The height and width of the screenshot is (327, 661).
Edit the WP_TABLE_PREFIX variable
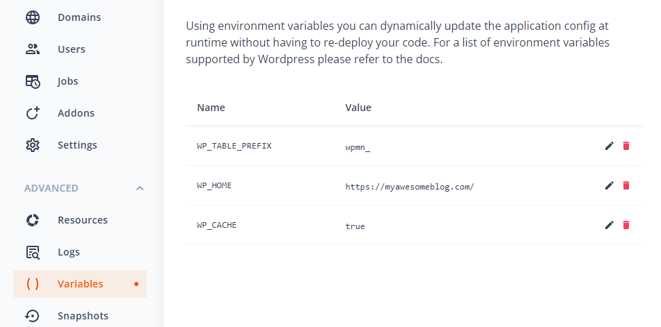coord(609,146)
